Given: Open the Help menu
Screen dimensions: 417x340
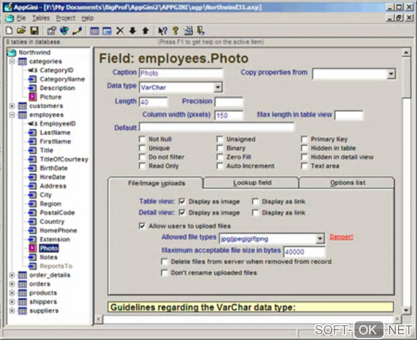Looking at the screenshot, I should [x=87, y=18].
